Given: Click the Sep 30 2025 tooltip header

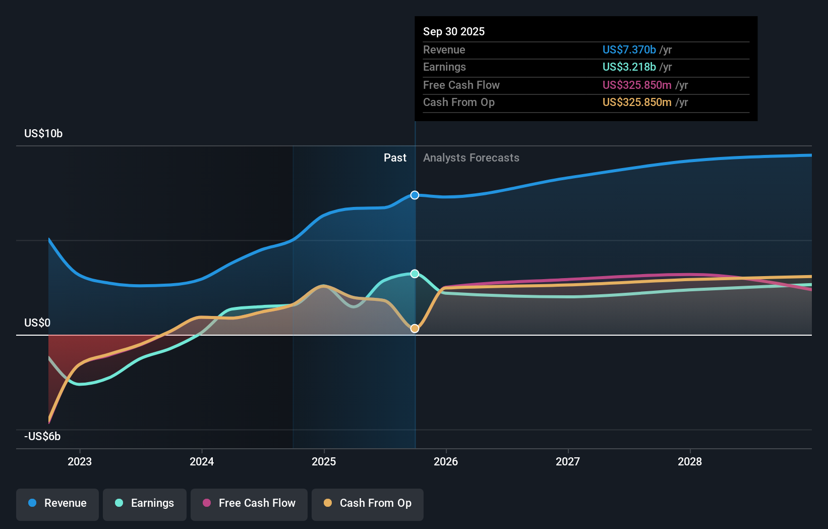Looking at the screenshot, I should click(454, 31).
